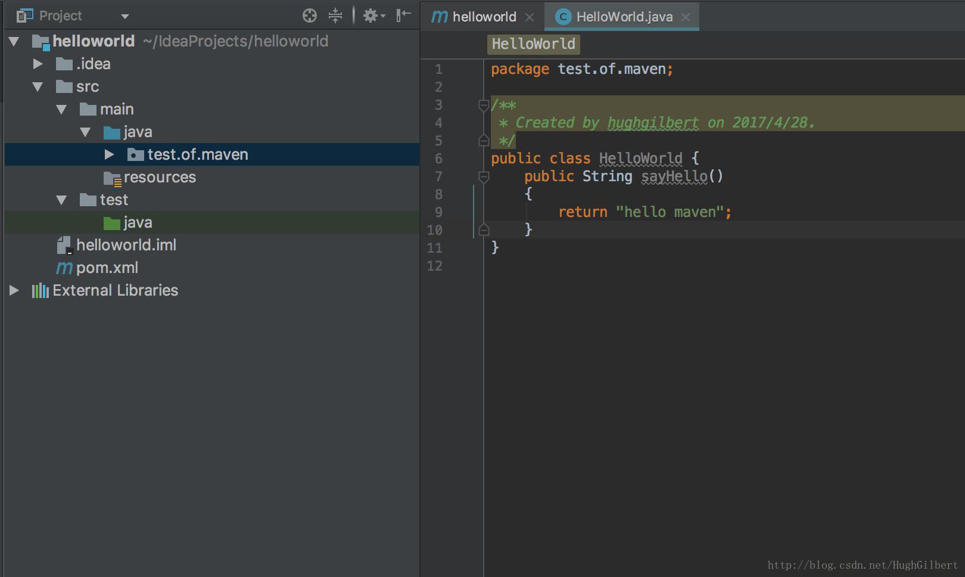
Task: Click the "hello maven" string literal
Action: click(670, 212)
